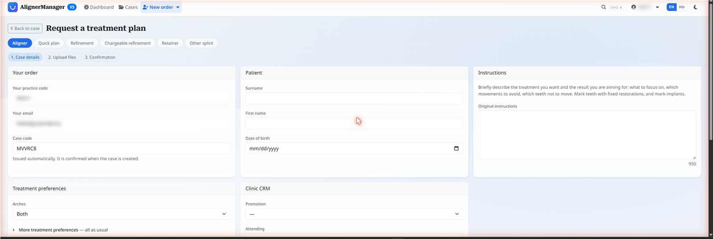The width and height of the screenshot is (713, 239).
Task: Open the Promotion dropdown
Action: (354, 214)
